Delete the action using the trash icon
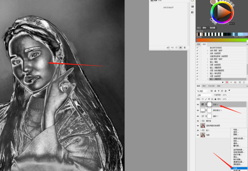 pyautogui.click(x=244, y=82)
